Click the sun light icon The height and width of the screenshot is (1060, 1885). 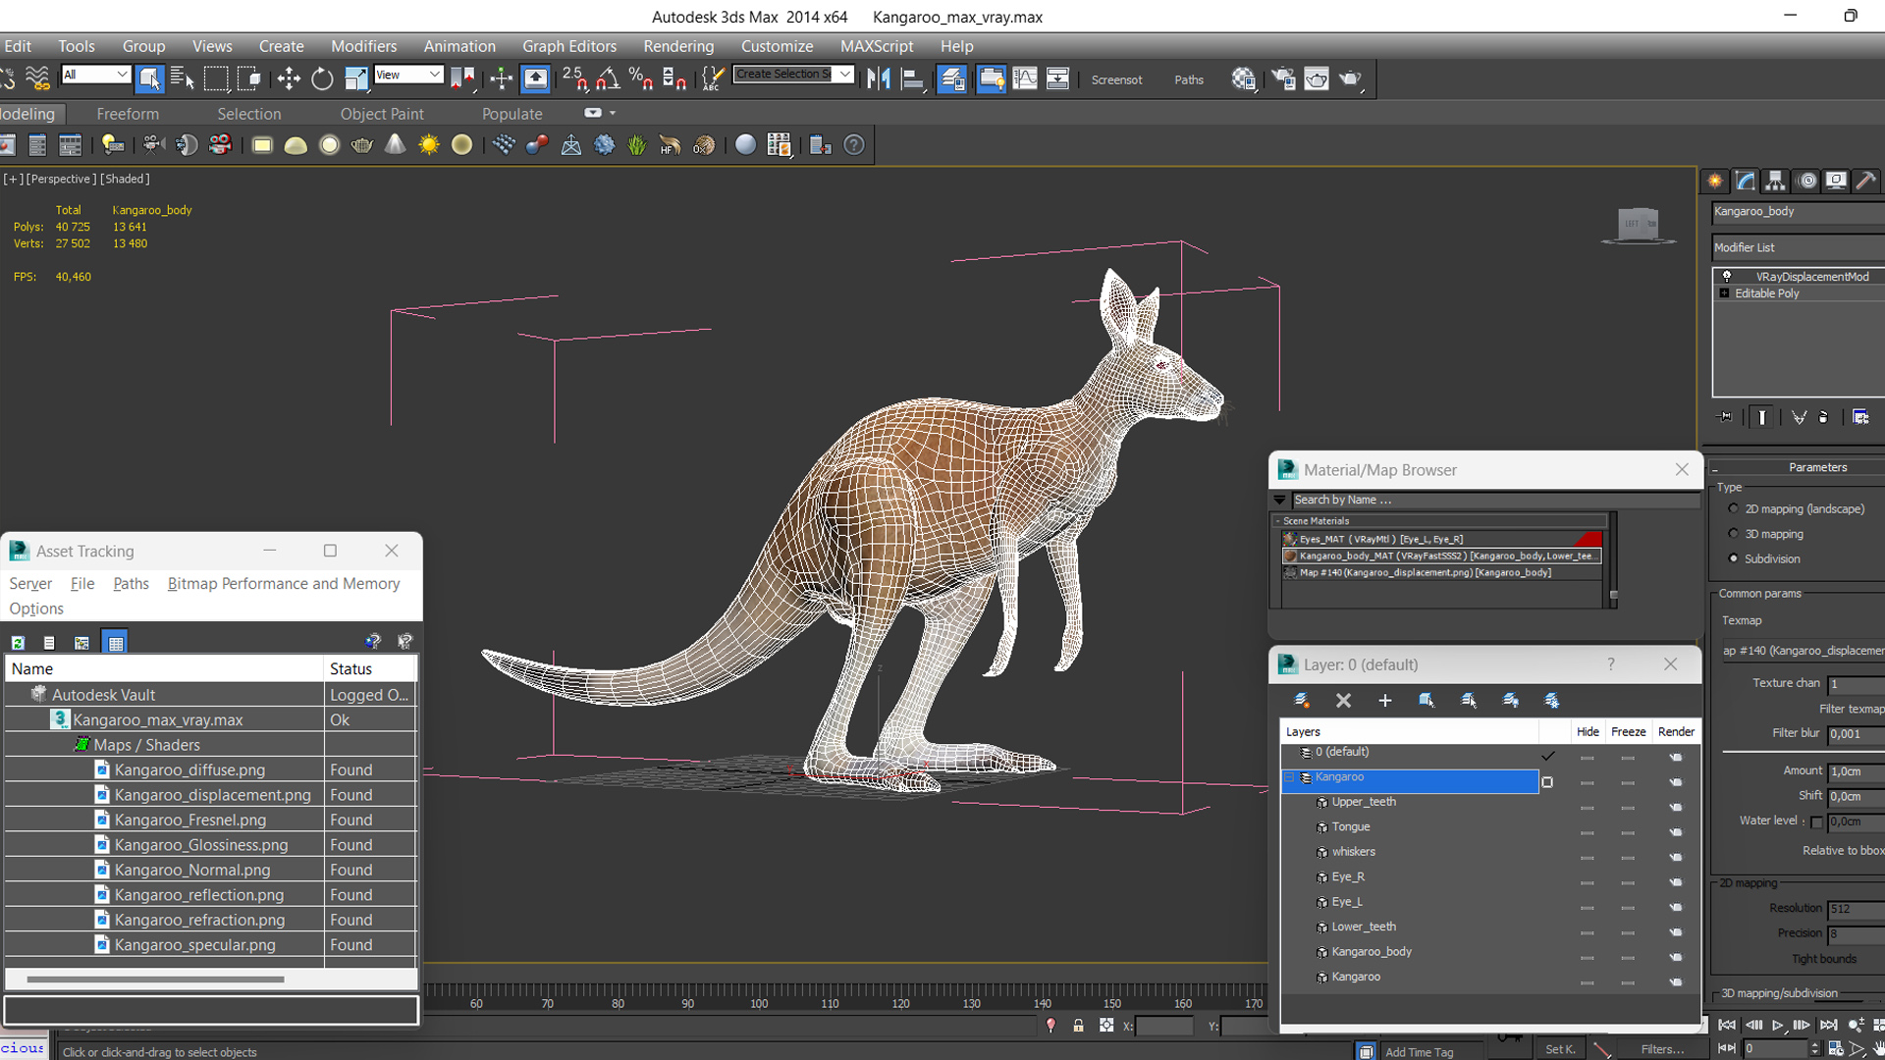point(429,145)
